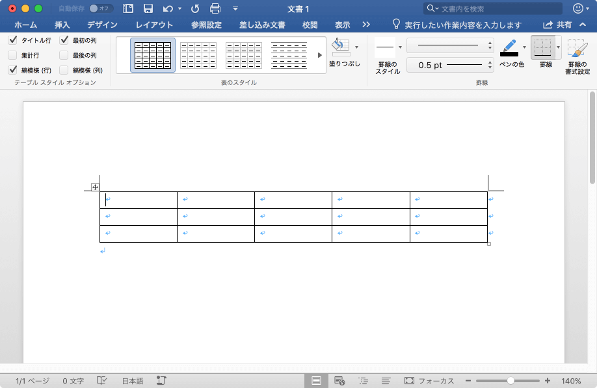This screenshot has width=597, height=388.
Task: Open the 差し込み文書 tab
Action: point(262,25)
